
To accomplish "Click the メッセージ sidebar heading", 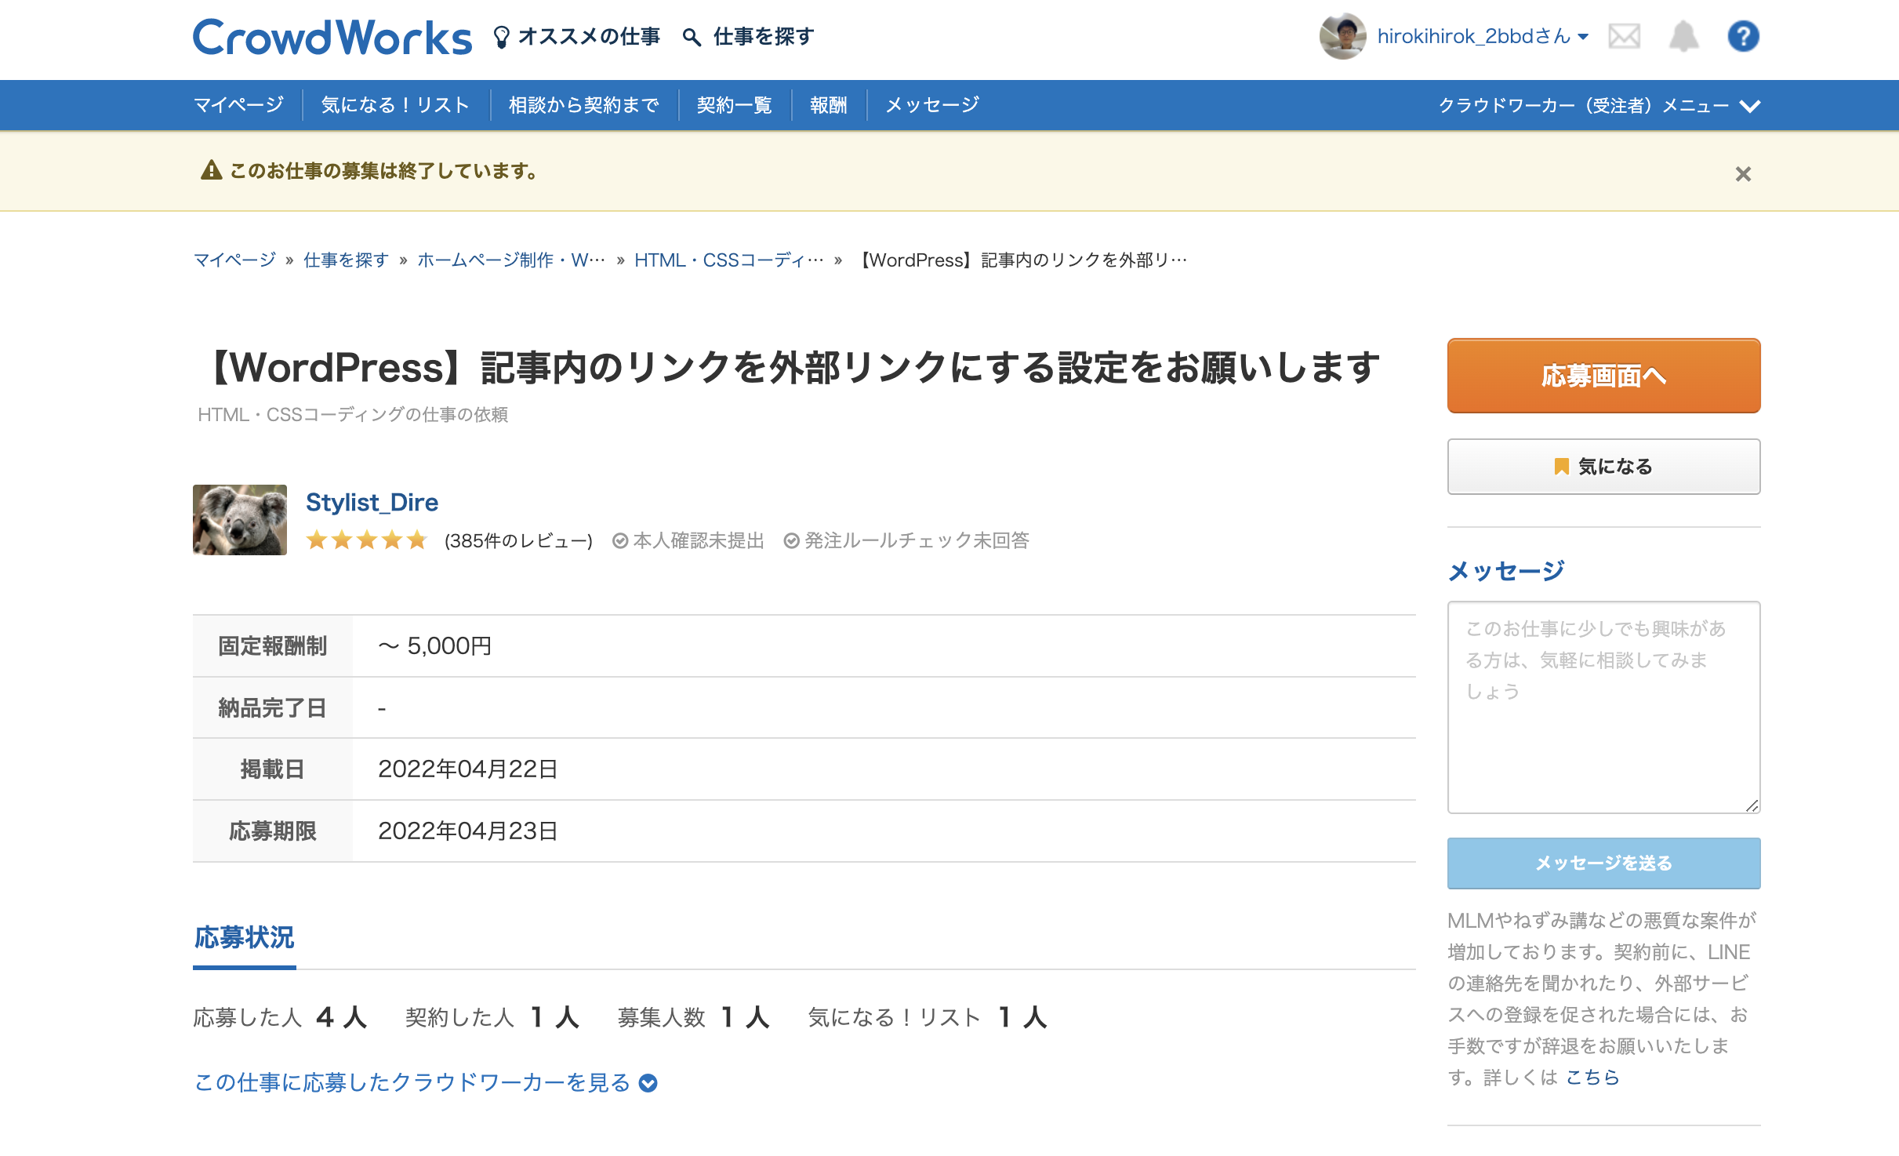I will pos(1506,571).
